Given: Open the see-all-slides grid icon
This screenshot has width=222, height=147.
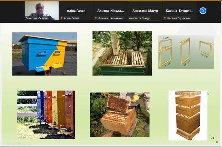Looking at the screenshot, I should (x=19, y=144).
